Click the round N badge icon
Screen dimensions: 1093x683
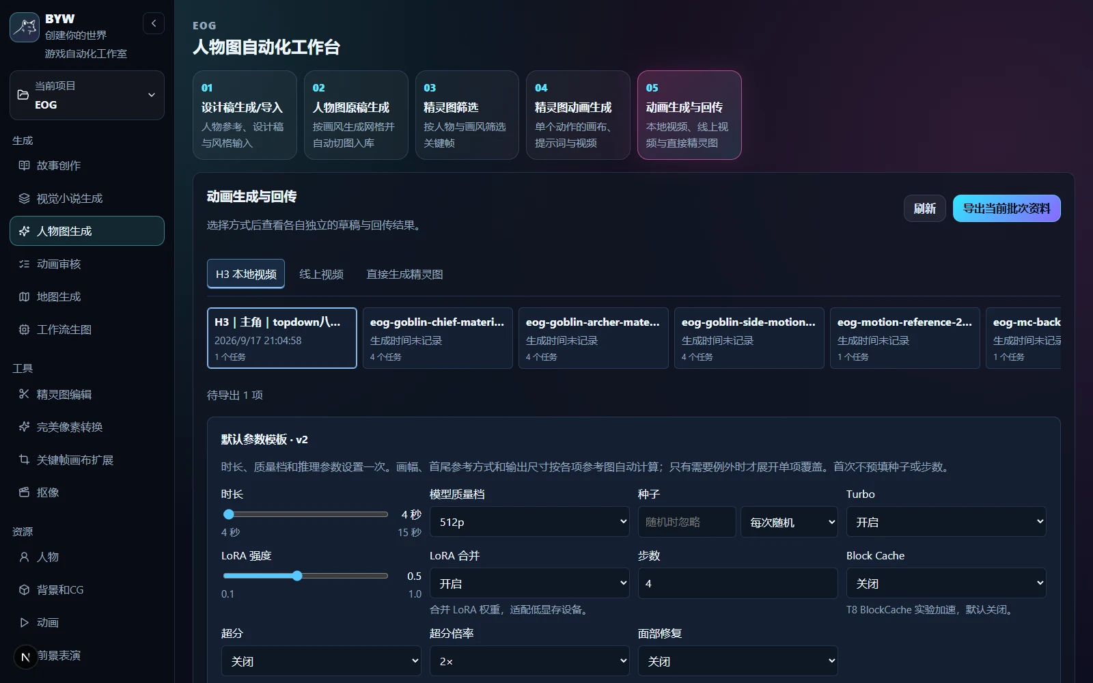tap(25, 657)
